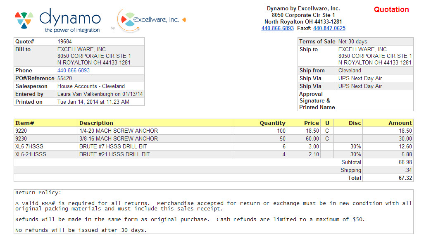This screenshot has height=241, width=431.
Task: Select item number 9220 in the table
Action: (21, 131)
